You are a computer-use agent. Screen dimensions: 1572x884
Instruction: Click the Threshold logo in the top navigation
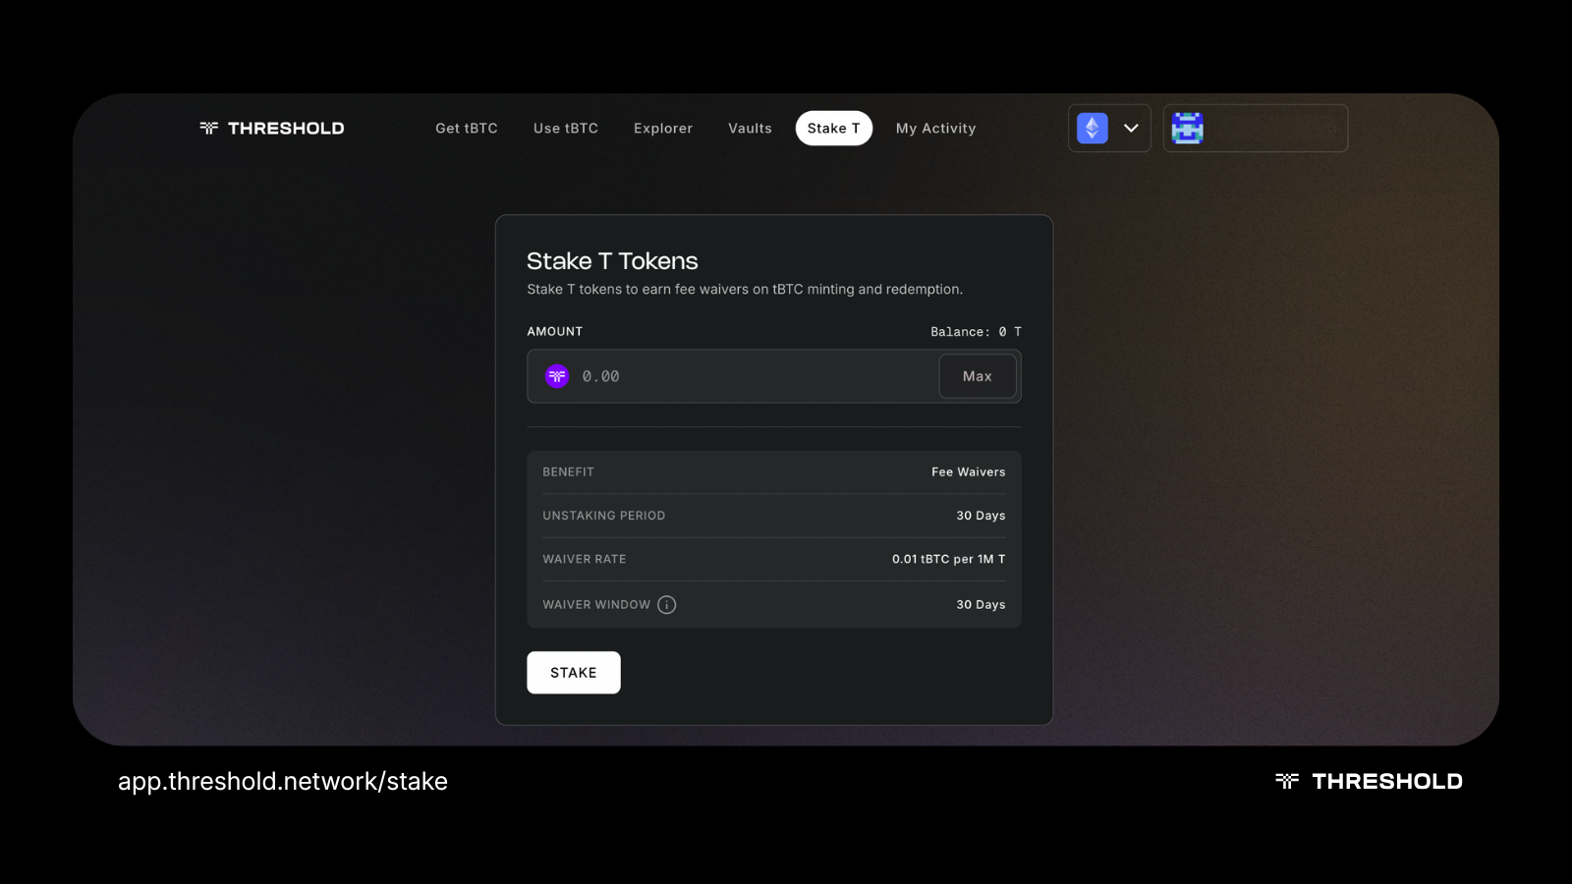pyautogui.click(x=270, y=128)
